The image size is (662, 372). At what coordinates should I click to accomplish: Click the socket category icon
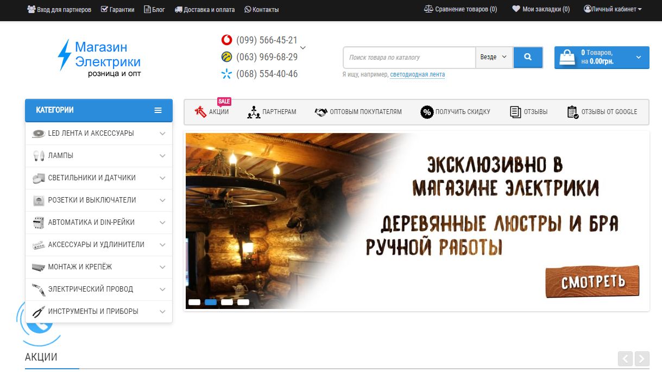(38, 200)
